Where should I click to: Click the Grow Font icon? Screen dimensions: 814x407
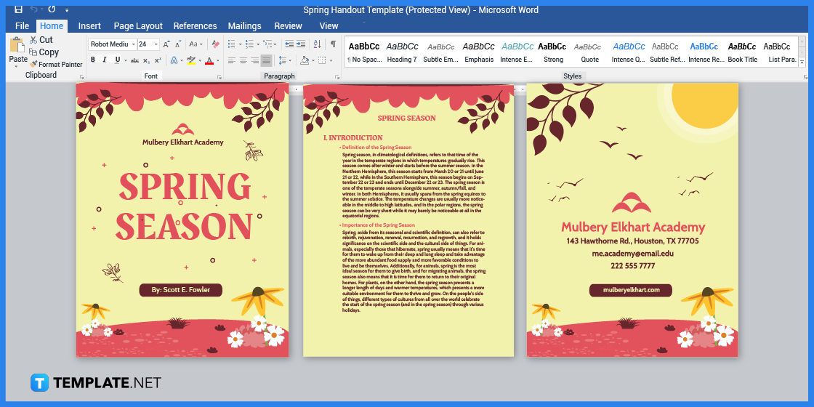(x=166, y=44)
